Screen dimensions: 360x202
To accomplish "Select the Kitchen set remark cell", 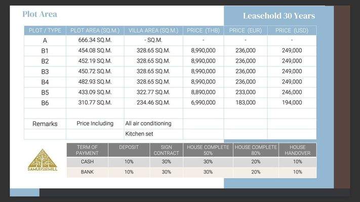I will [139, 134].
